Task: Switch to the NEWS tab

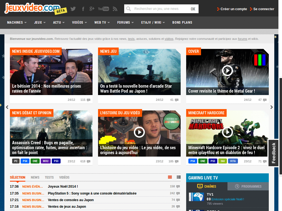Action: pos(35,177)
